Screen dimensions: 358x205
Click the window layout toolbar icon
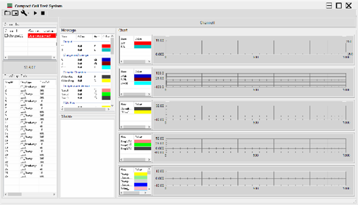(15, 13)
